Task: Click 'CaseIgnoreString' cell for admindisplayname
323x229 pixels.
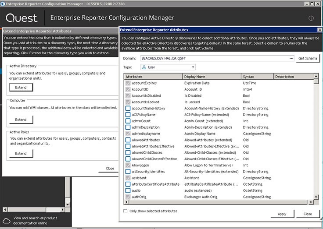Action: (257, 134)
